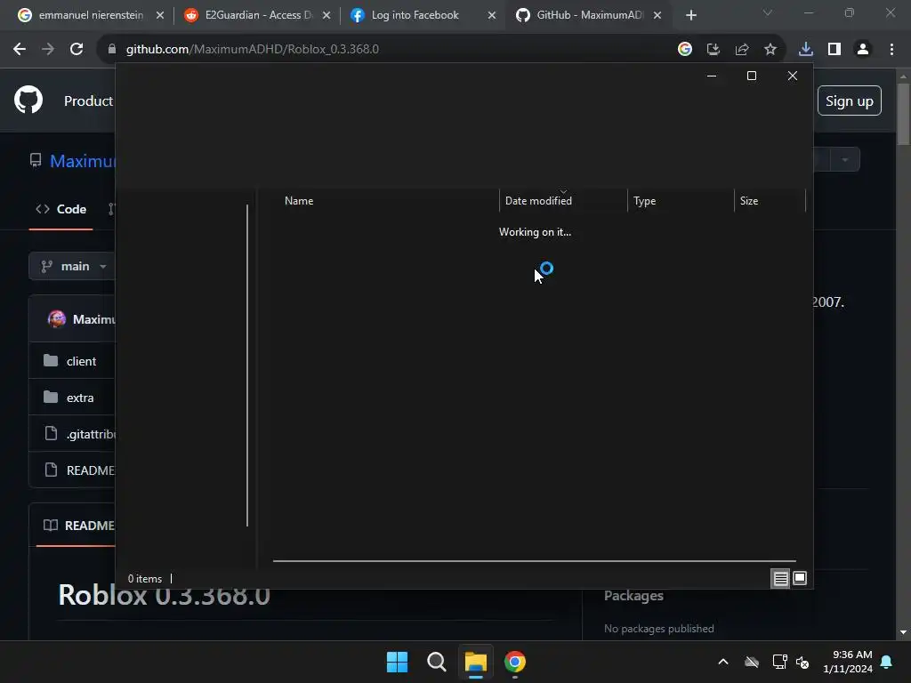The image size is (911, 683).
Task: Open Windows taskbar search
Action: coord(436,662)
